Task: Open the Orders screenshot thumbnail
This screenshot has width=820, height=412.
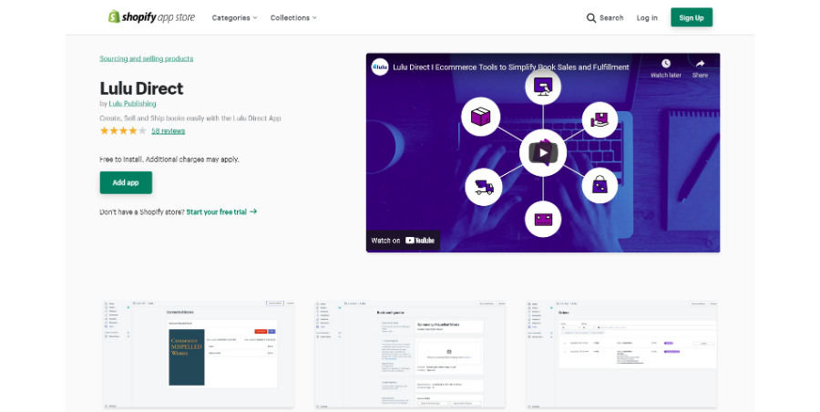Action: (x=621, y=354)
